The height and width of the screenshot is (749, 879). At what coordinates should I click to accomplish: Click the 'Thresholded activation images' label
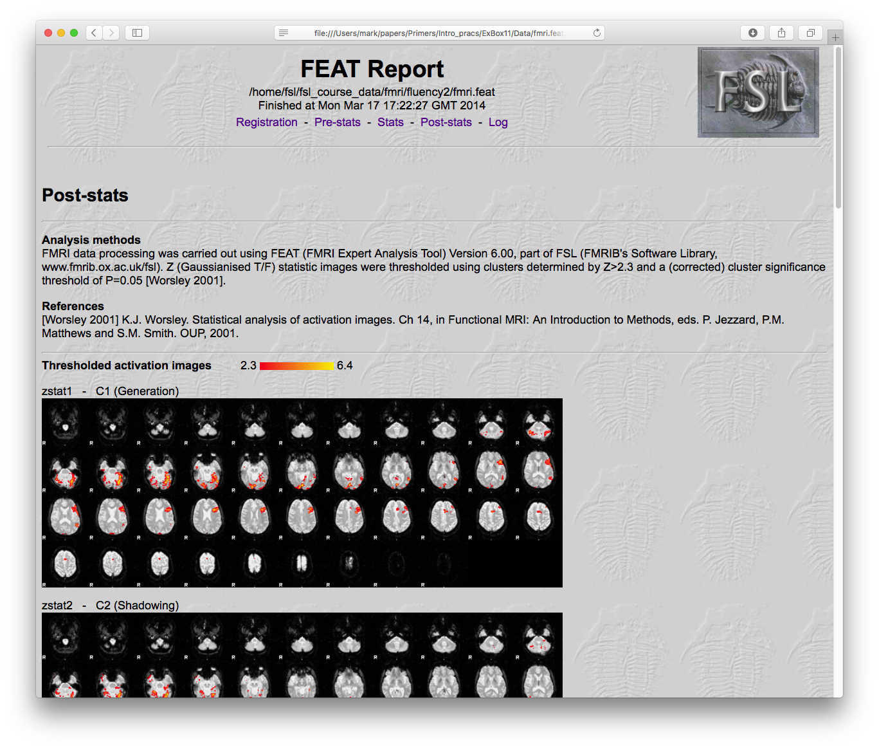[127, 365]
